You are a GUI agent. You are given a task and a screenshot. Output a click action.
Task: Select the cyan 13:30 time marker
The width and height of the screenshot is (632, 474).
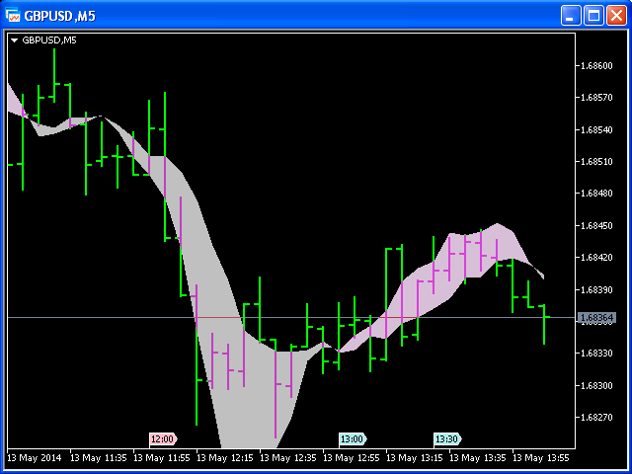[x=447, y=438]
